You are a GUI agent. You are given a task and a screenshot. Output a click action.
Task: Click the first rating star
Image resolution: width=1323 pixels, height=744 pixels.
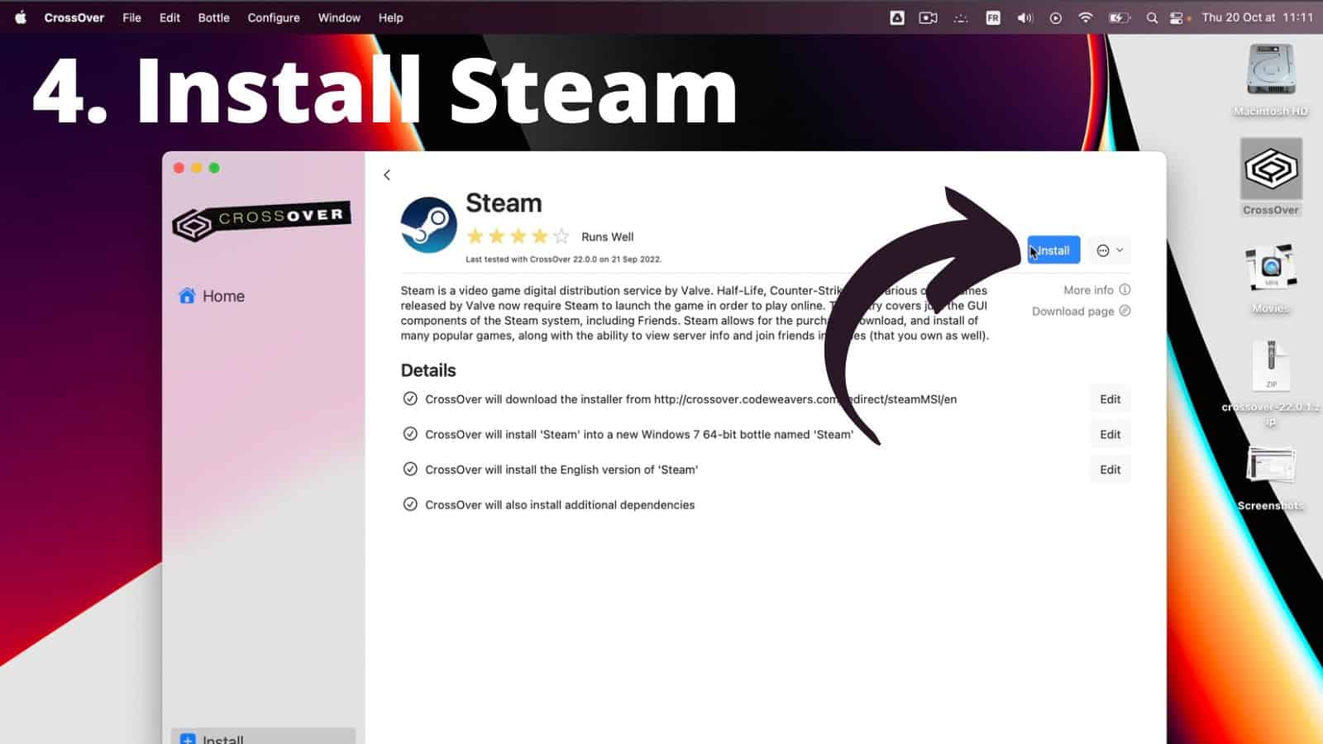(x=475, y=236)
